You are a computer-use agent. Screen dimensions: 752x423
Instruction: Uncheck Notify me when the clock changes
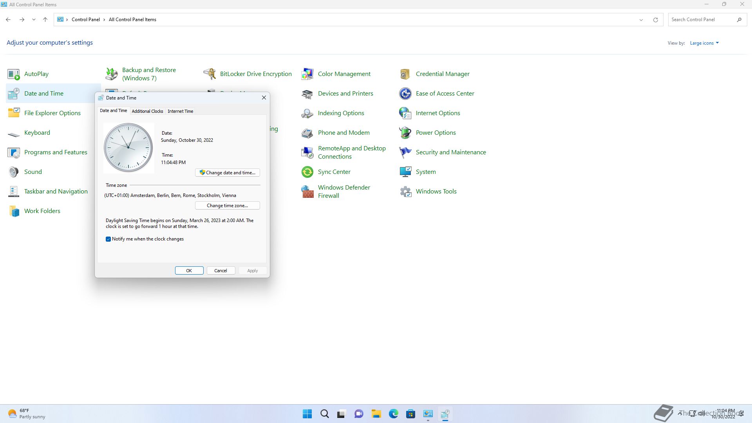108,239
